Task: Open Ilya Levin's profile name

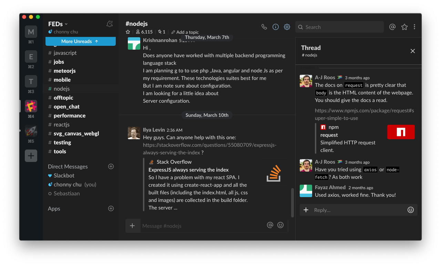Action: (154, 130)
